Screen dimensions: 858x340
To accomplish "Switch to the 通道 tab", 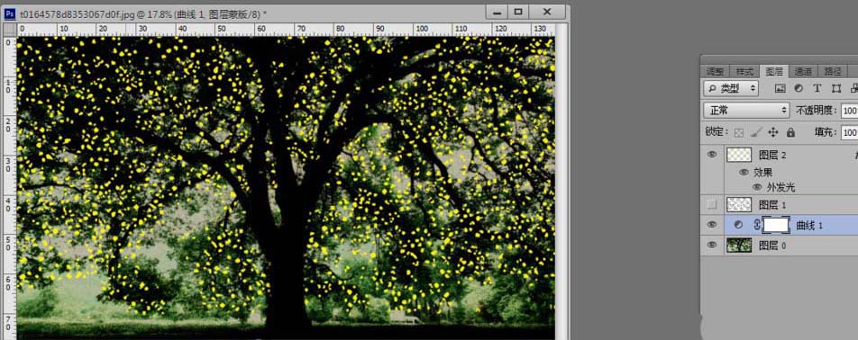I will (x=803, y=71).
